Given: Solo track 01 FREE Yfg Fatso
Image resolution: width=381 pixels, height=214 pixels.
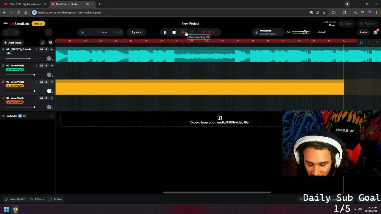Looking at the screenshot, I should [46, 49].
